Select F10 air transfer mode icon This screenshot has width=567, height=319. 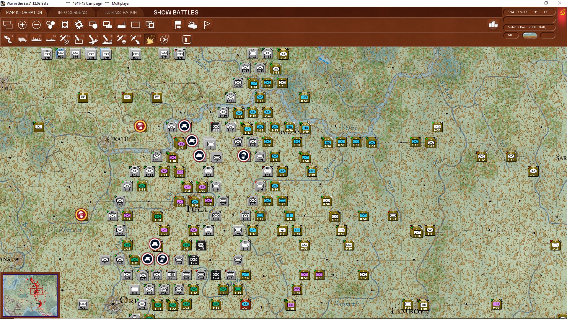136,39
